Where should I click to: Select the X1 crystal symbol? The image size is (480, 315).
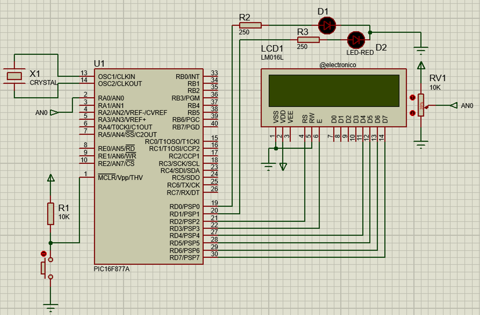(14, 76)
